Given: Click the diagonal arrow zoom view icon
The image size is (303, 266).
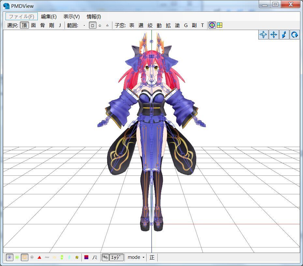Looking at the screenshot, I should pyautogui.click(x=284, y=35).
